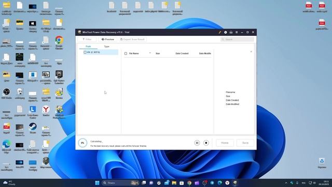Open the bottom-left PDF file desktop icon
This screenshot has width=332, height=187.
[x=7, y=128]
